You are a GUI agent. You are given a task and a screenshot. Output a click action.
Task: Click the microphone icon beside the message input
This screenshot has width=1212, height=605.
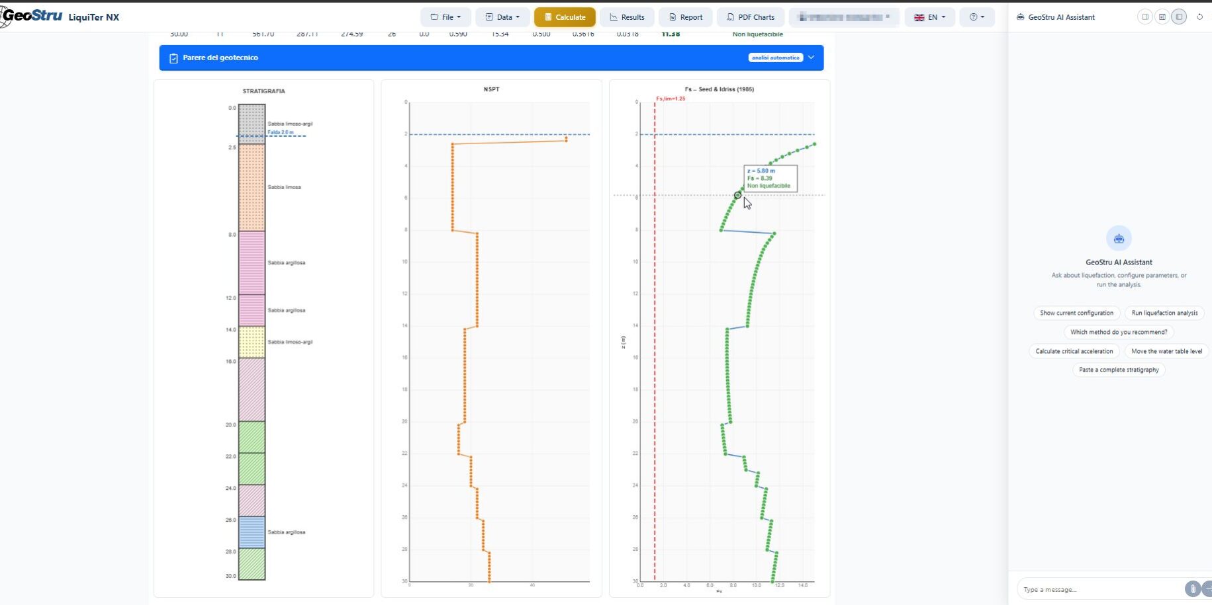coord(1191,587)
